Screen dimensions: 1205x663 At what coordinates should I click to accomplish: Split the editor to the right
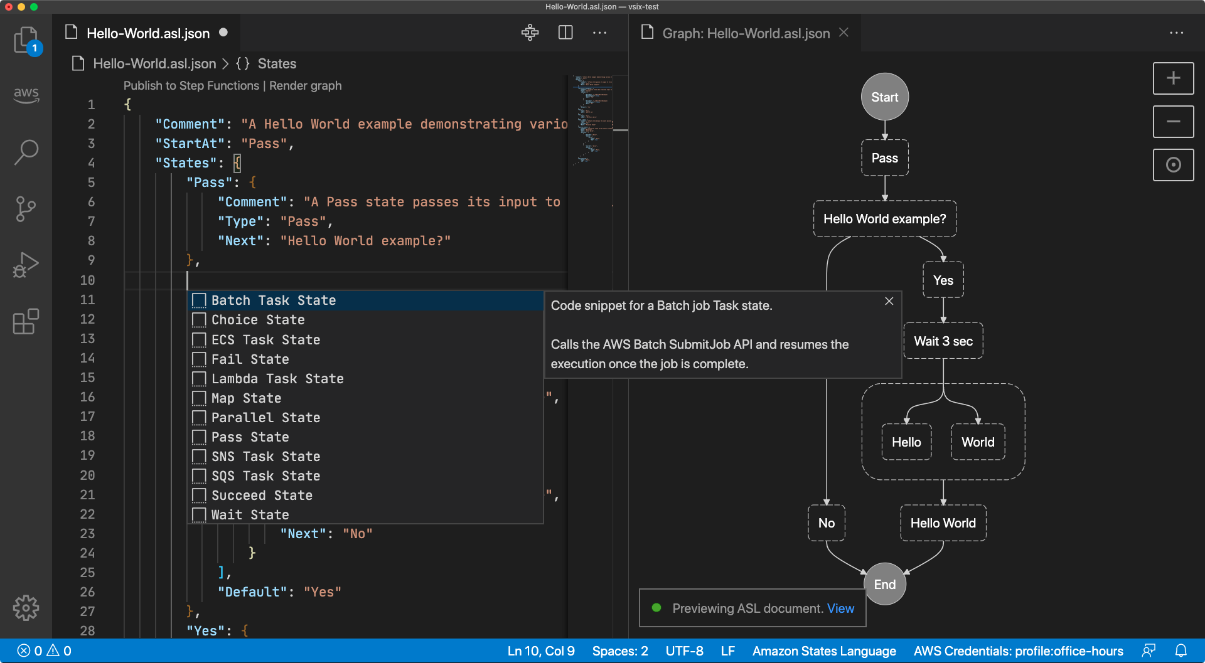coord(565,33)
